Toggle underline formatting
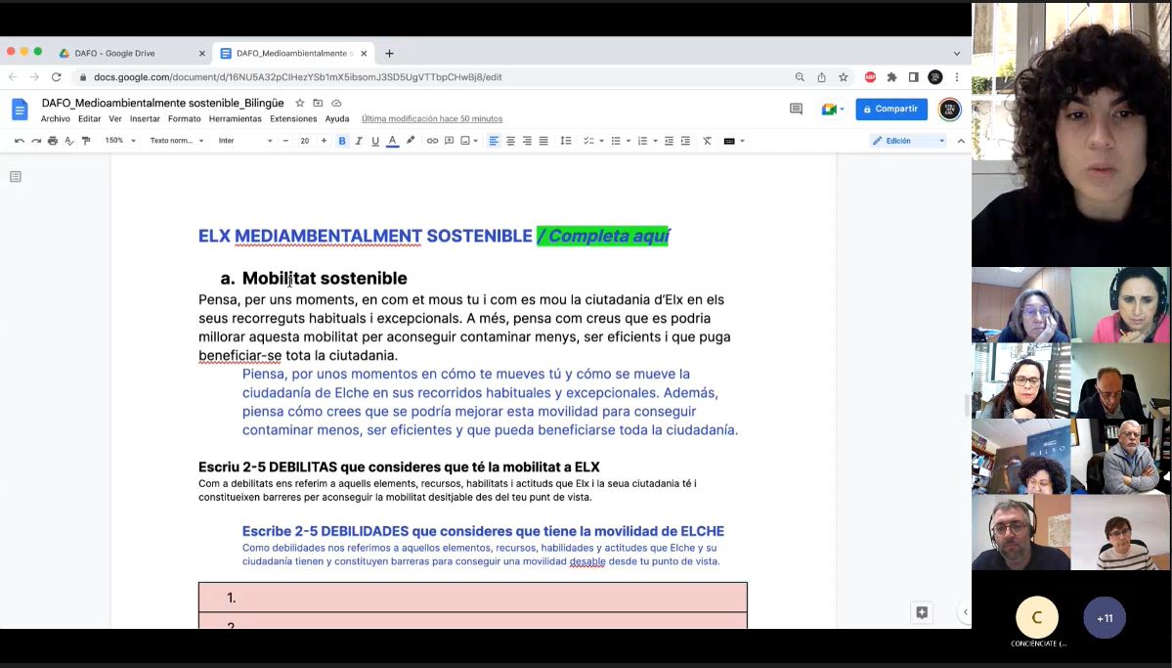The height and width of the screenshot is (668, 1172). [x=375, y=141]
